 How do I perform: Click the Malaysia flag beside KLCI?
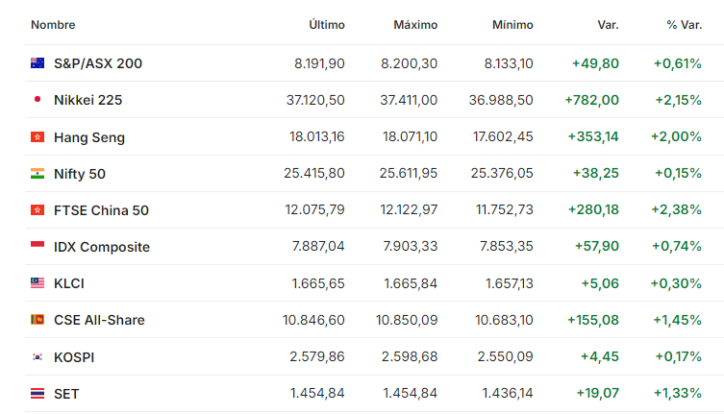click(37, 282)
